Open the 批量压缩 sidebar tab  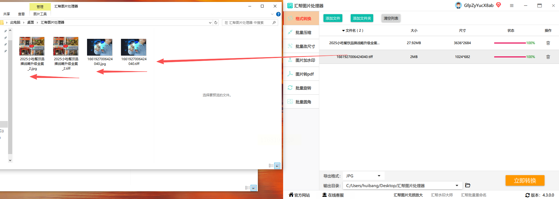click(x=303, y=32)
